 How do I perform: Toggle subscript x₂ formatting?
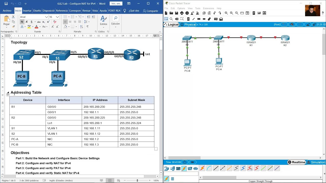pyautogui.click(x=44, y=22)
